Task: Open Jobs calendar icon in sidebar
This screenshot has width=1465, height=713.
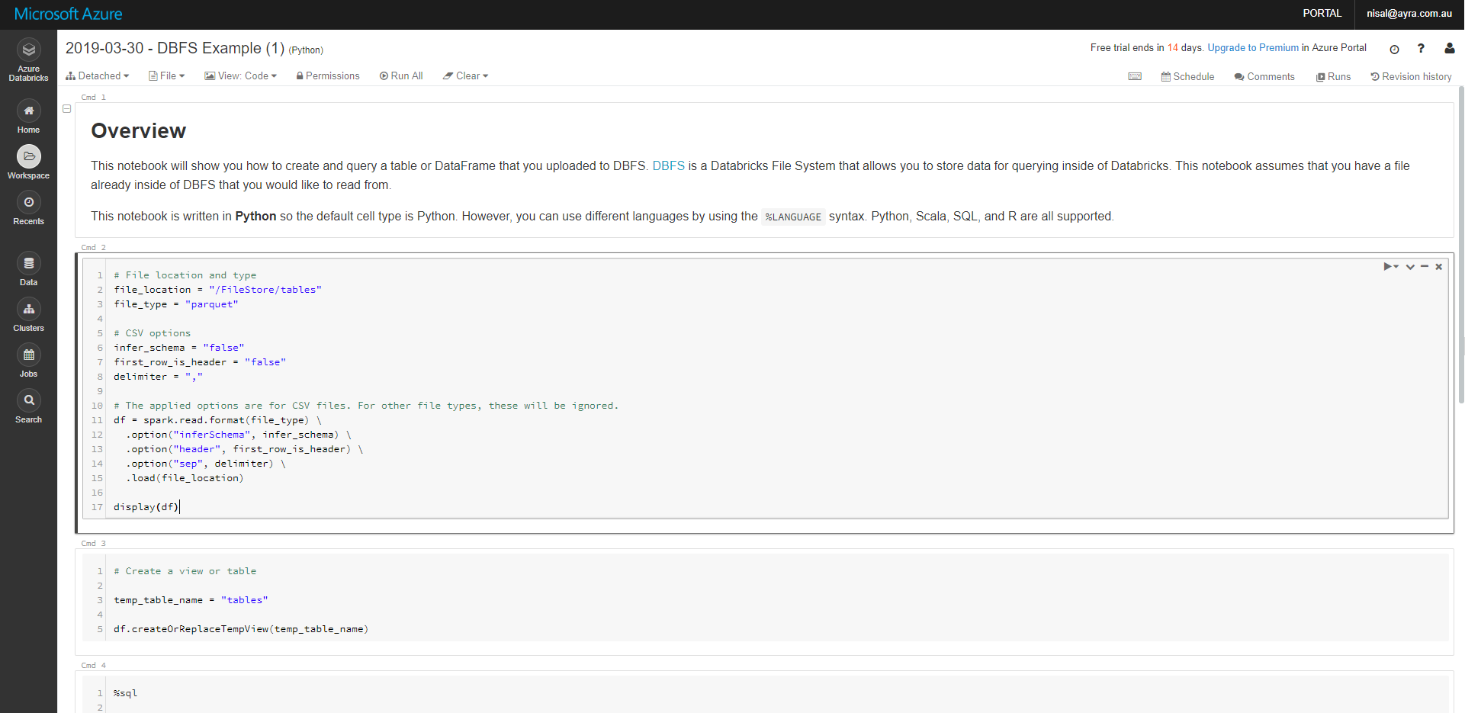Action: click(28, 355)
